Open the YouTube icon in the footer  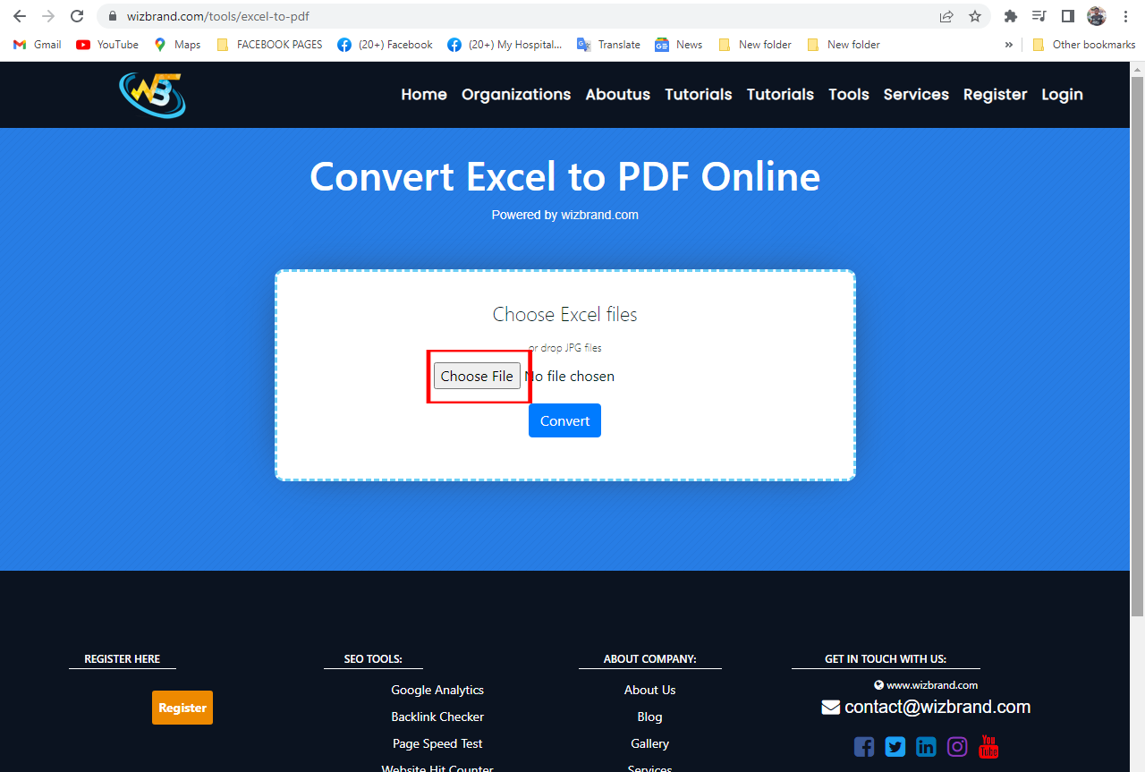pyautogui.click(x=988, y=746)
